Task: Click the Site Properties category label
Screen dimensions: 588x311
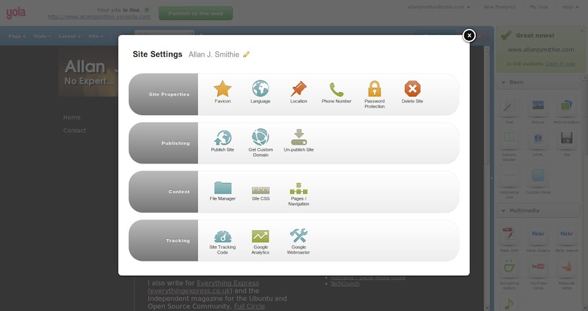Action: coord(169,95)
